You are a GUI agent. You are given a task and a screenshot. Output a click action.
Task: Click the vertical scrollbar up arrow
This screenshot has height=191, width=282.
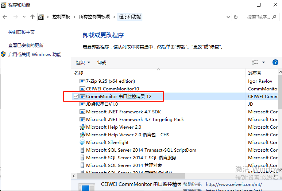pos(280,72)
